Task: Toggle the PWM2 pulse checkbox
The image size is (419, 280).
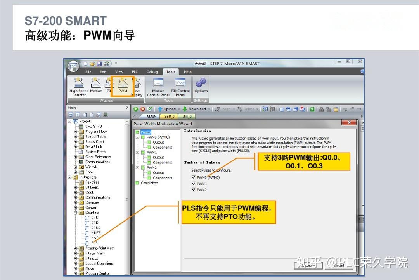Action: (x=194, y=190)
